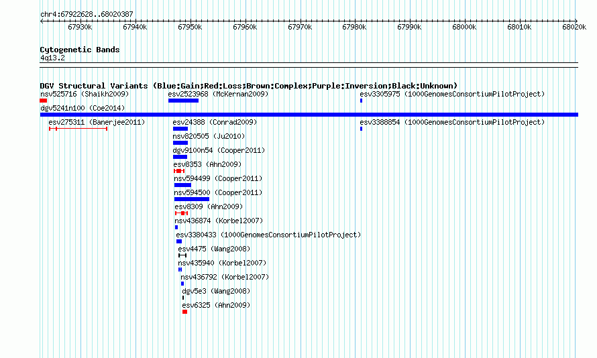Click the blue esv2523968 gain bar
597x358 pixels.
(x=184, y=101)
